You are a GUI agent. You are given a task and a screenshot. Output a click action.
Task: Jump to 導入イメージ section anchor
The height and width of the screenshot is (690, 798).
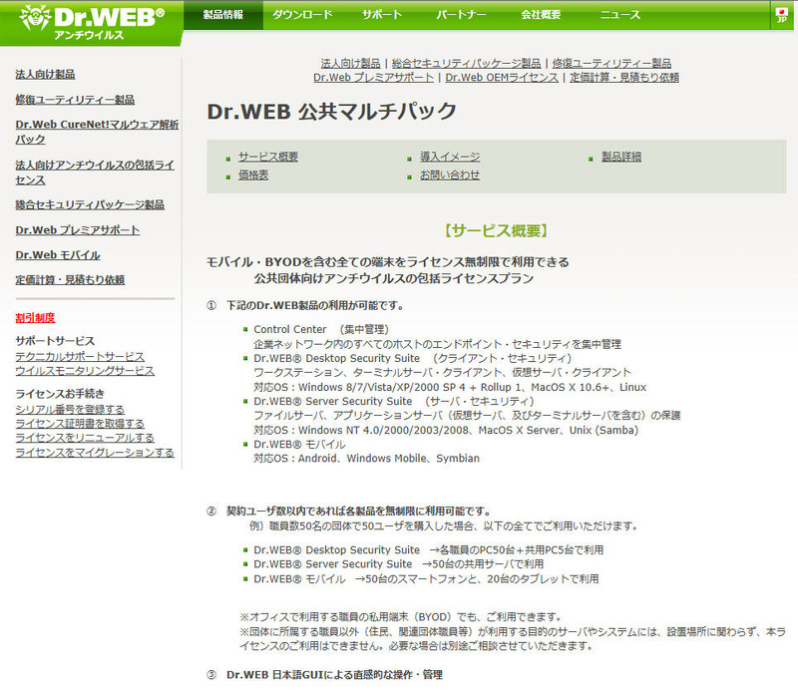coord(449,158)
